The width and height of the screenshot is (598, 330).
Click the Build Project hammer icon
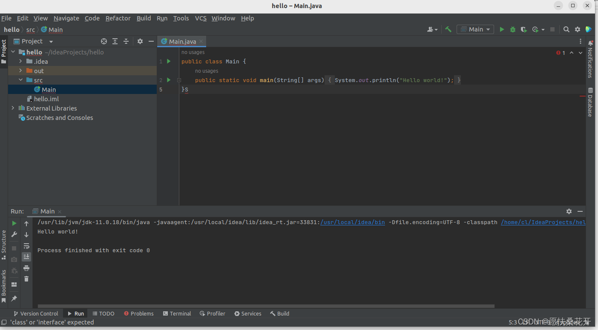pyautogui.click(x=448, y=29)
